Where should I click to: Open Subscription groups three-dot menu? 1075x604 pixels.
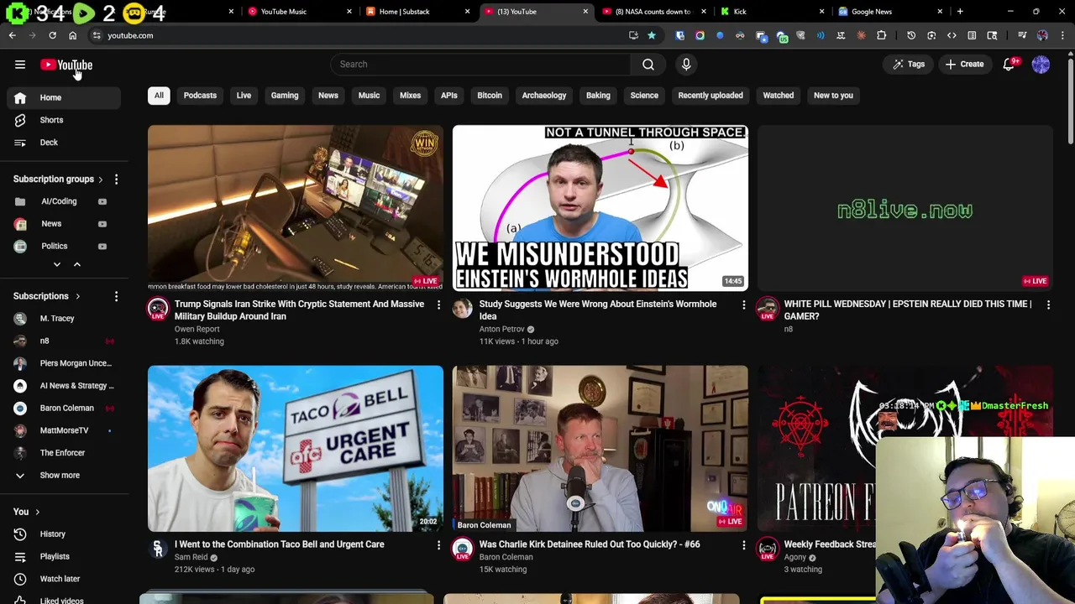click(116, 180)
